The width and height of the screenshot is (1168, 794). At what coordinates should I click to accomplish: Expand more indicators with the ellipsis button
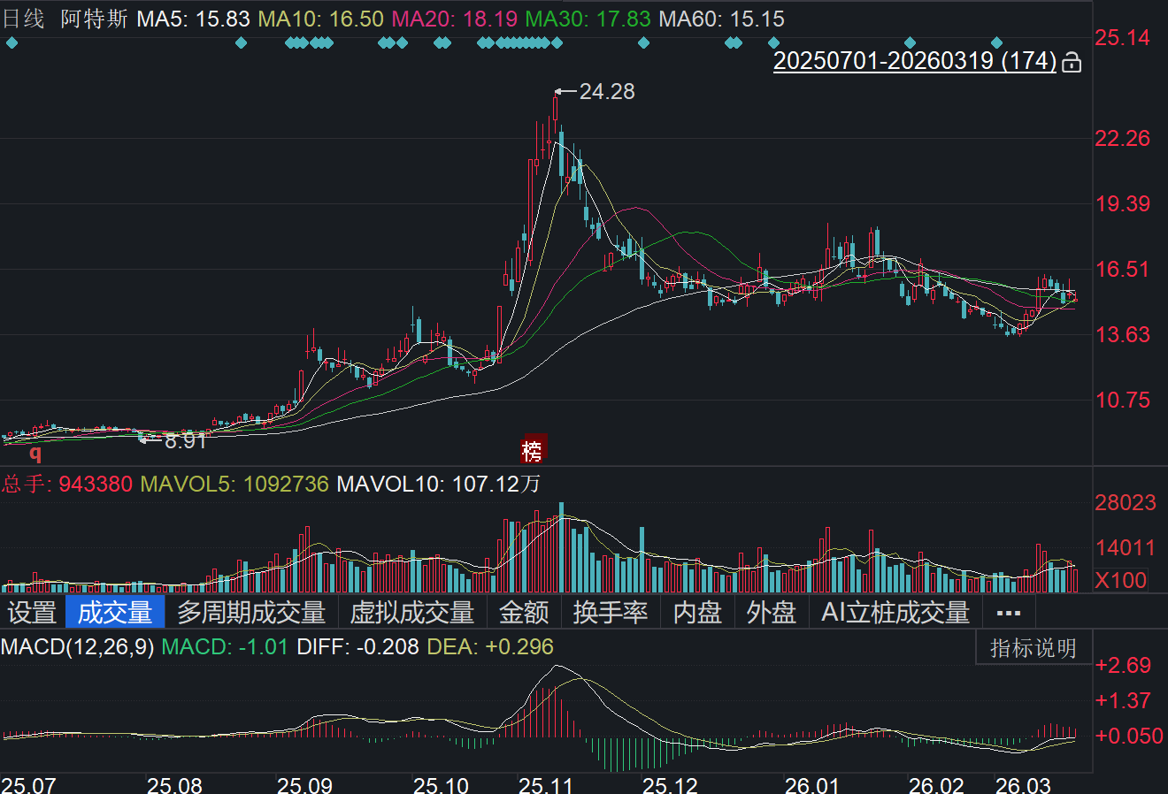1008,612
